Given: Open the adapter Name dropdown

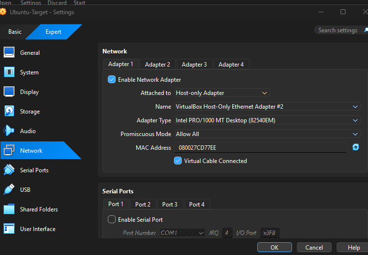Looking at the screenshot, I should pyautogui.click(x=268, y=107).
